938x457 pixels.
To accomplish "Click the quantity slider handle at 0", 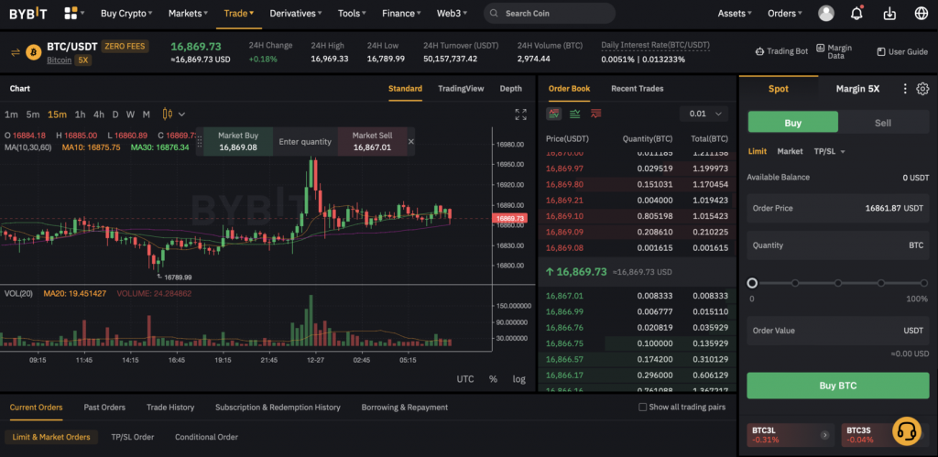I will pyautogui.click(x=752, y=283).
